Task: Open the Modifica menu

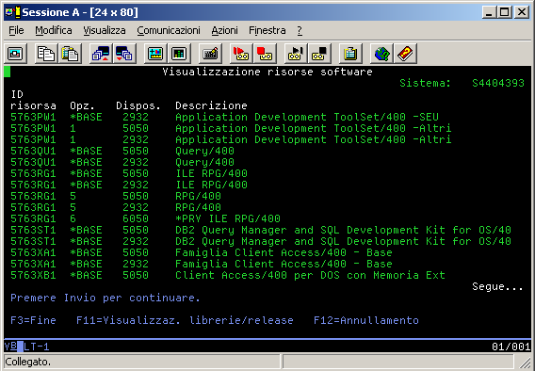Action: [x=54, y=30]
